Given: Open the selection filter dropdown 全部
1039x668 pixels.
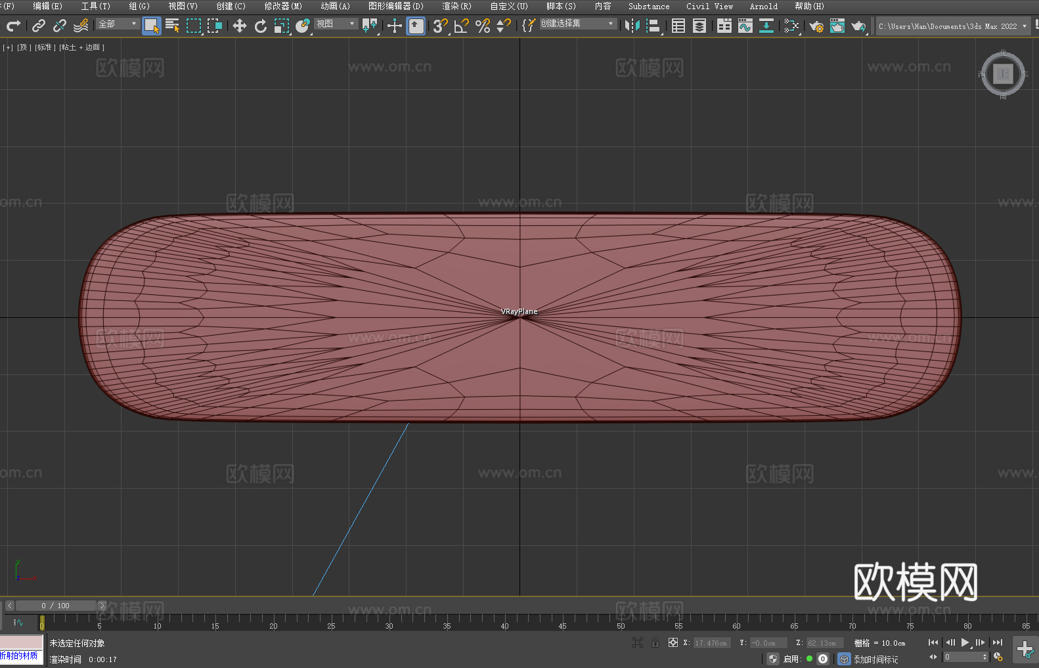Looking at the screenshot, I should point(118,24).
